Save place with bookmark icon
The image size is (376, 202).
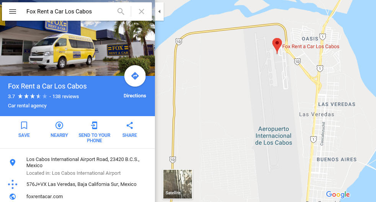pyautogui.click(x=24, y=125)
